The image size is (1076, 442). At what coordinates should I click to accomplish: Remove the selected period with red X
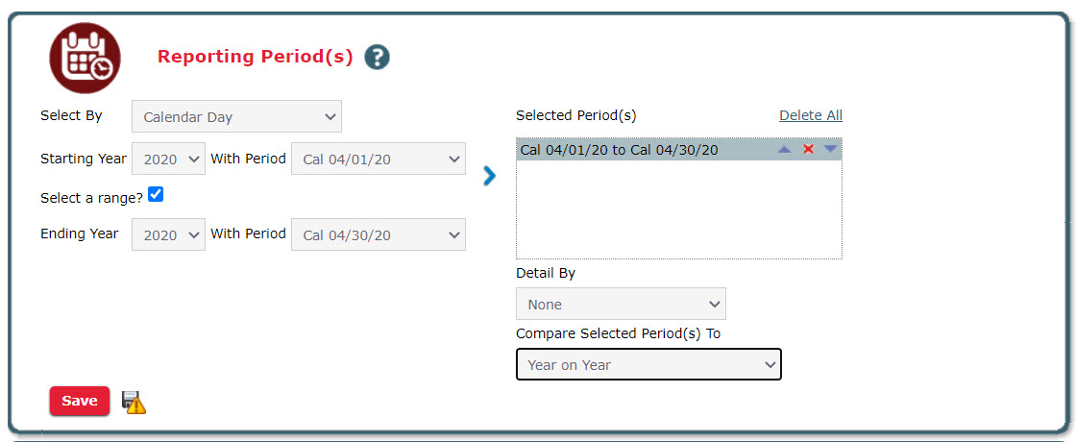(808, 150)
